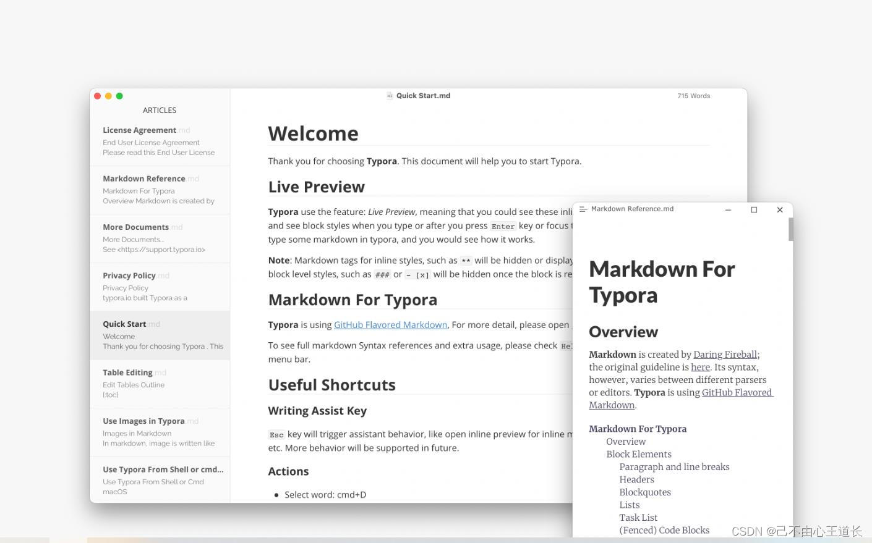Open the hamburger menu in Markdown Reference window

pos(583,209)
